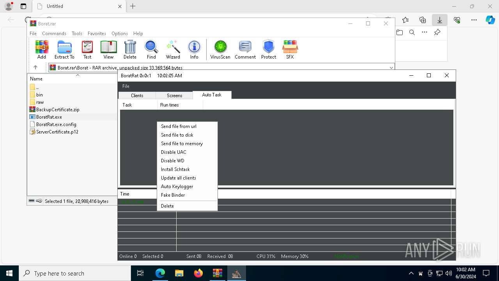Open WinRAR Help menu

(138, 34)
